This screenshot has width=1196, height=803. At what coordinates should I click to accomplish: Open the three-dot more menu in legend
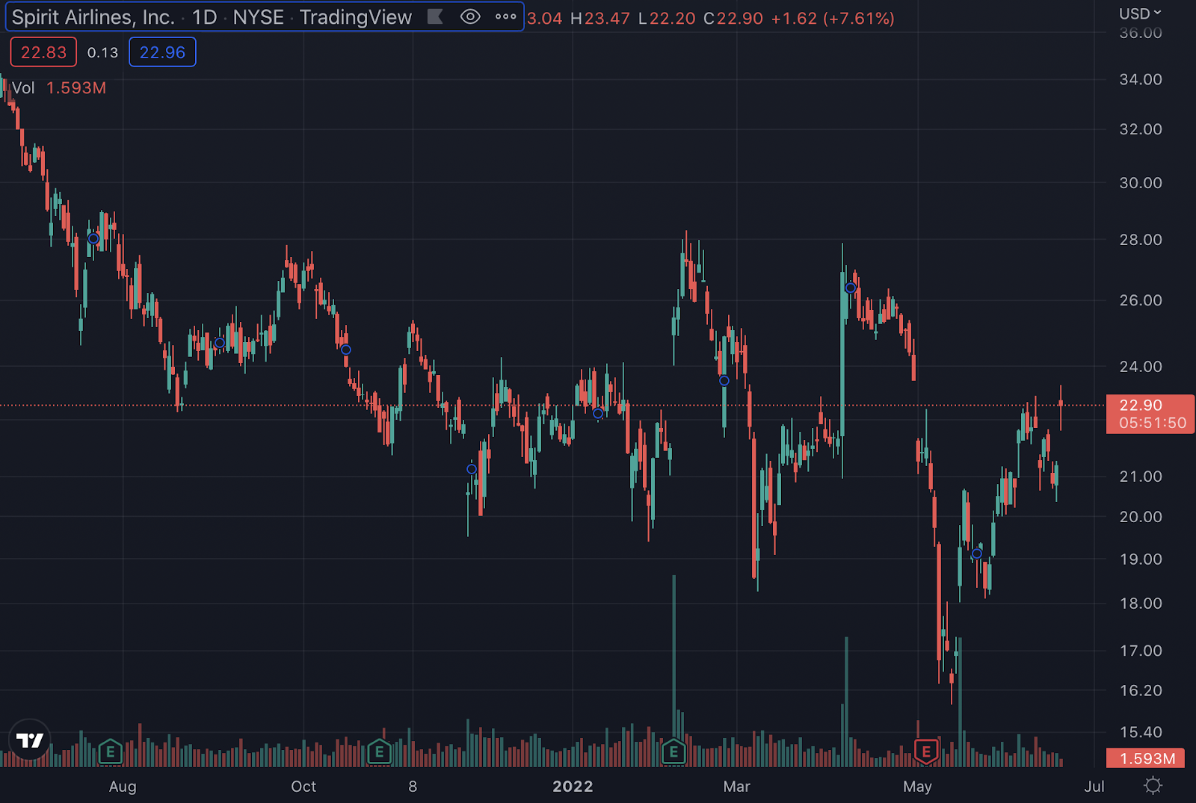[x=506, y=17]
